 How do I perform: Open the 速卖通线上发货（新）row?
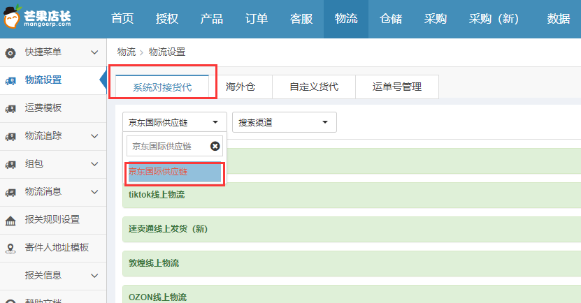(352, 229)
